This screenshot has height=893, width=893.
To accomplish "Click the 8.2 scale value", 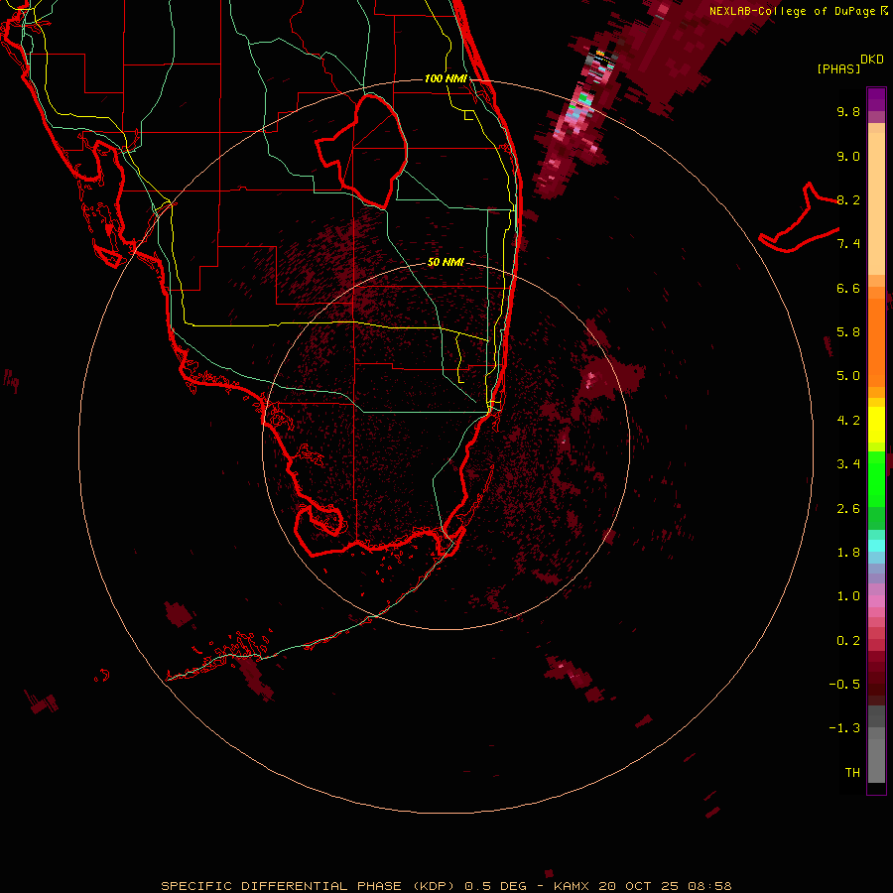I will click(848, 199).
